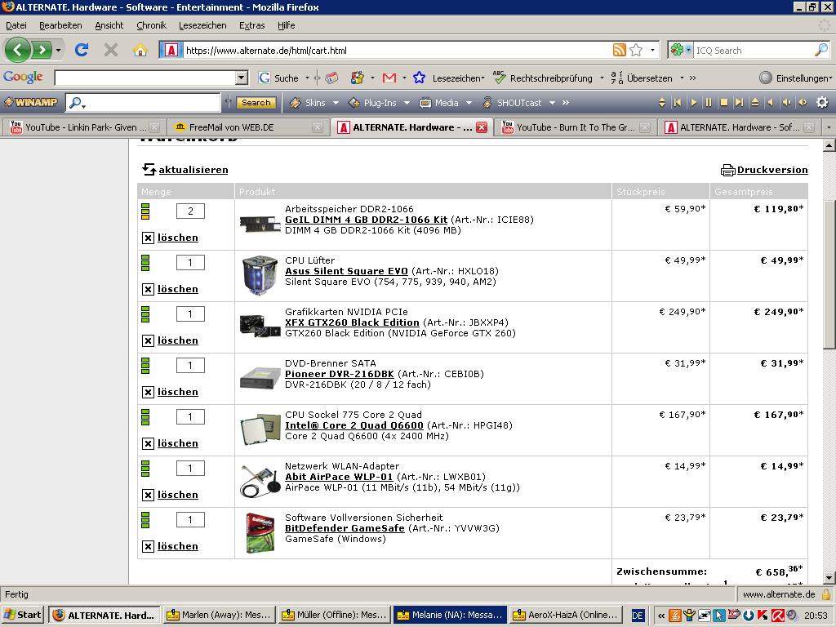The height and width of the screenshot is (627, 836).
Task: Click Winamp next track button
Action: (739, 102)
